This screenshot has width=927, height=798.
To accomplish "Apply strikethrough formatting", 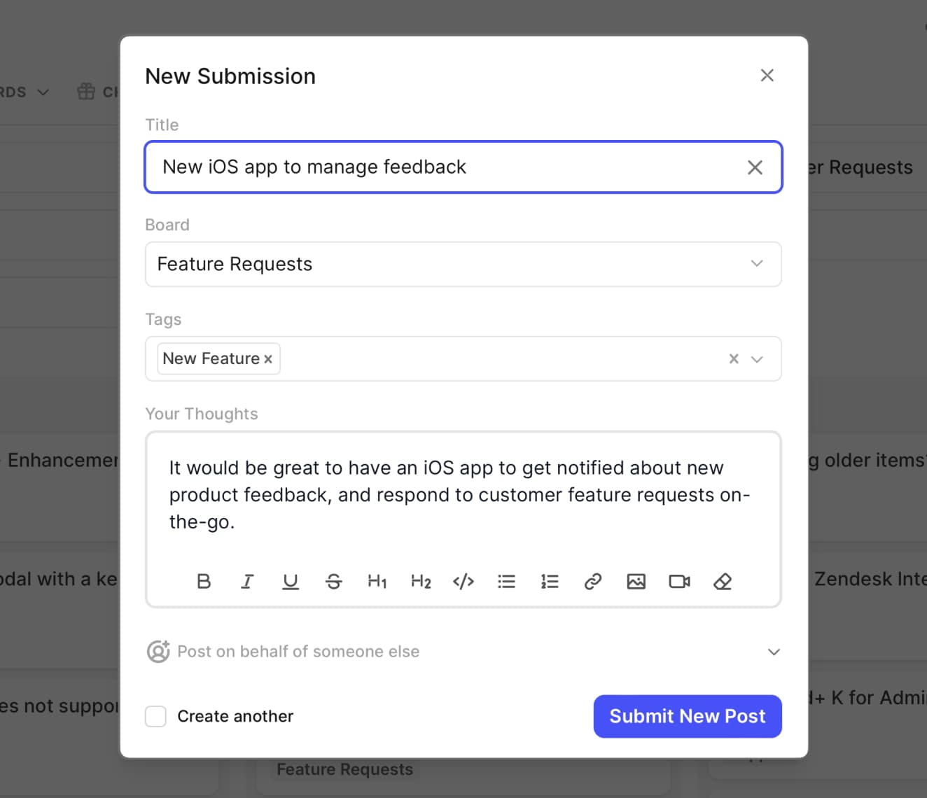I will [x=334, y=581].
